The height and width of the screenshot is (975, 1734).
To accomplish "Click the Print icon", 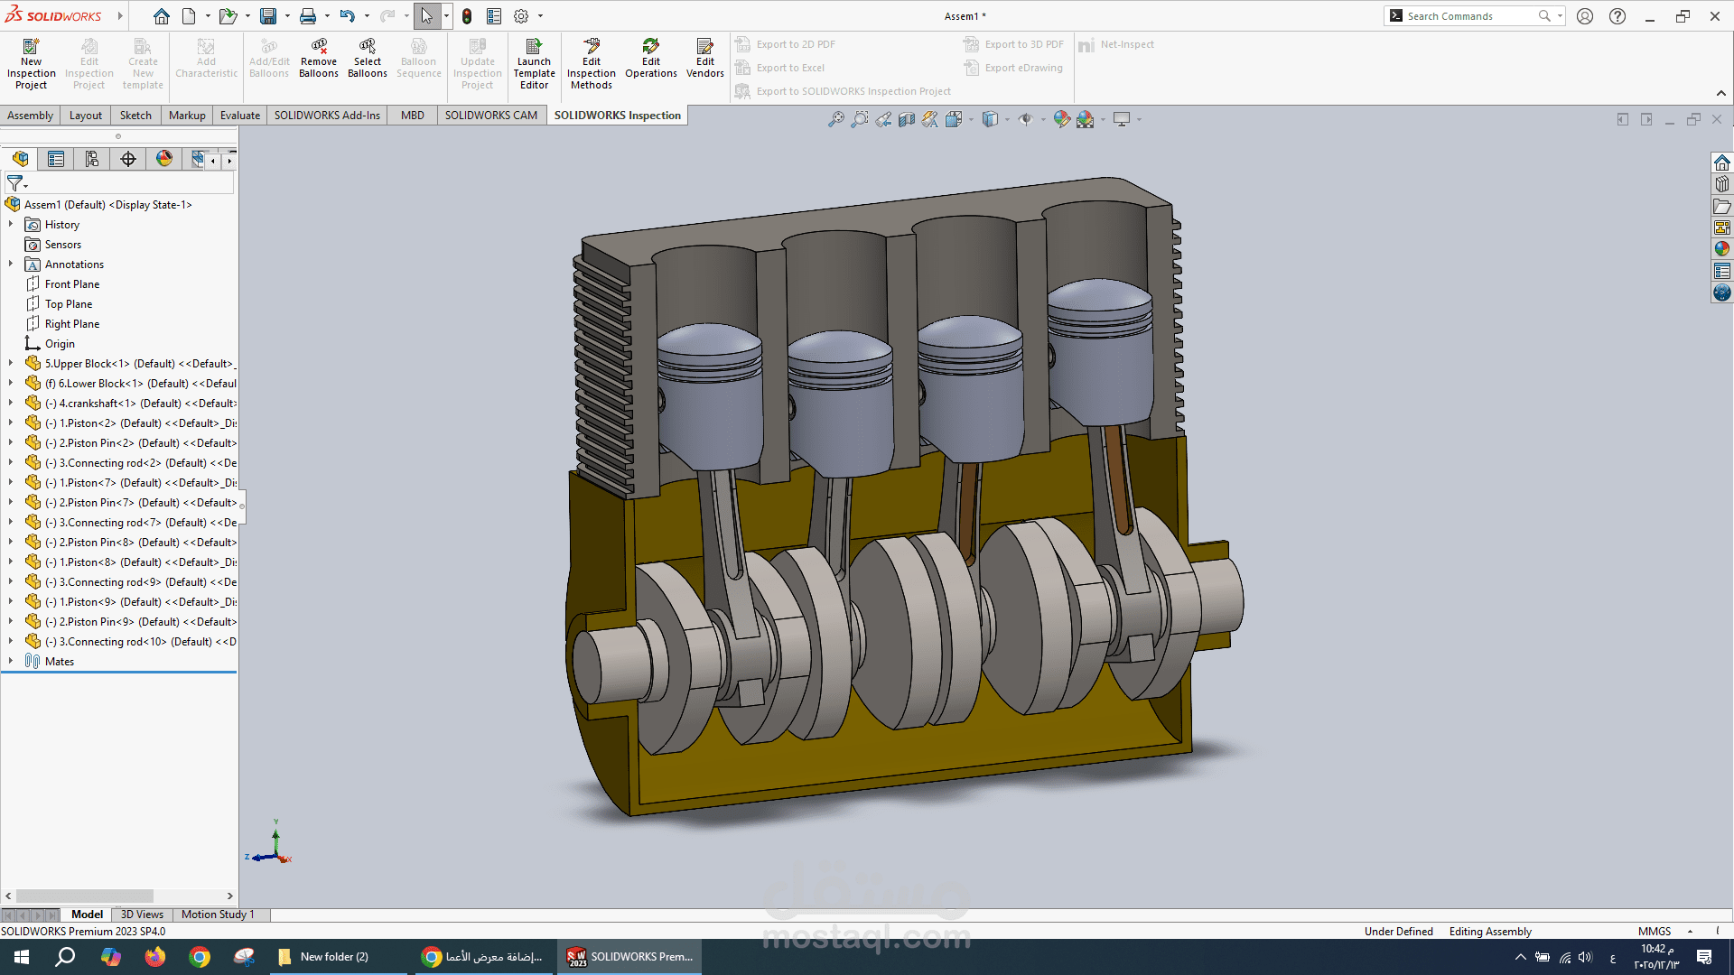I will click(x=308, y=16).
